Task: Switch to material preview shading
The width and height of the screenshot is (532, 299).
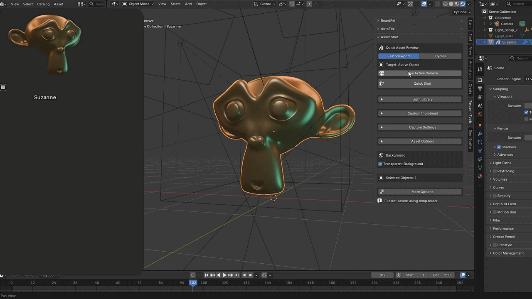Action: (x=457, y=4)
